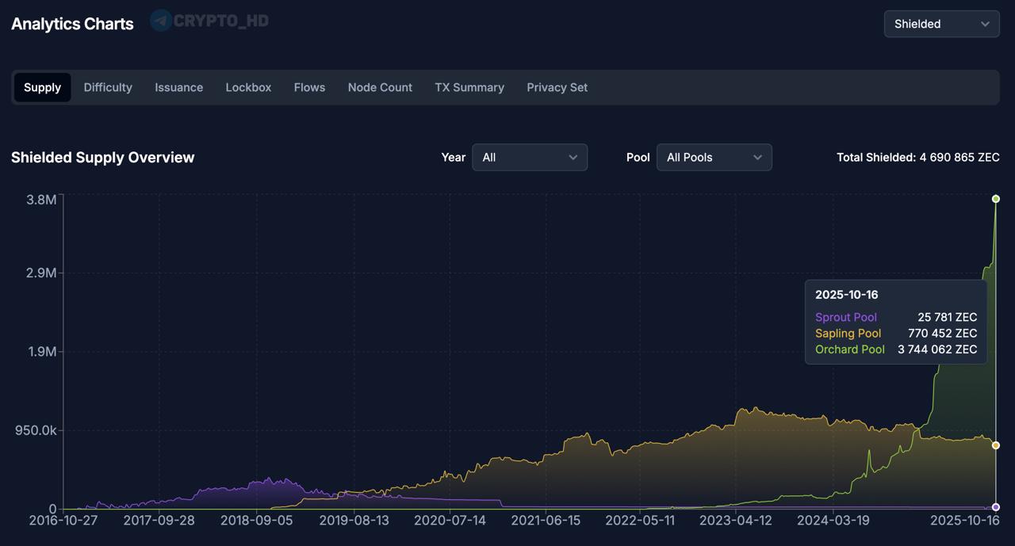Open the Lockbox tab
The width and height of the screenshot is (1015, 546).
pos(248,87)
